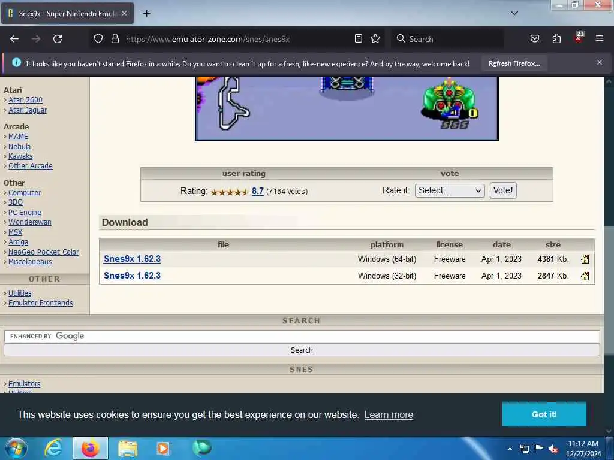Click the muted volume tray icon
Image resolution: width=614 pixels, height=460 pixels.
(x=553, y=449)
